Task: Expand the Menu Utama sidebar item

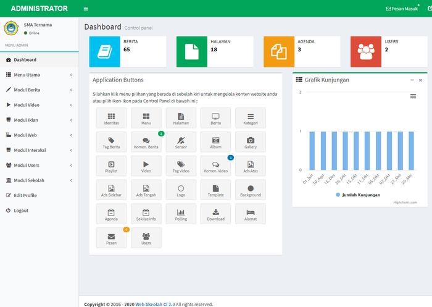Action: pos(39,75)
